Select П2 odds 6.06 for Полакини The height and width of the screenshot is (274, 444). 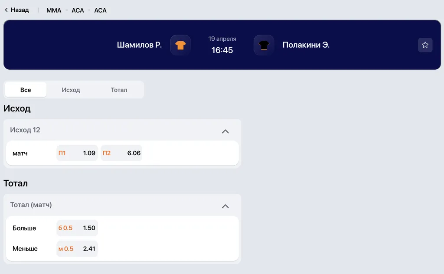(x=121, y=153)
